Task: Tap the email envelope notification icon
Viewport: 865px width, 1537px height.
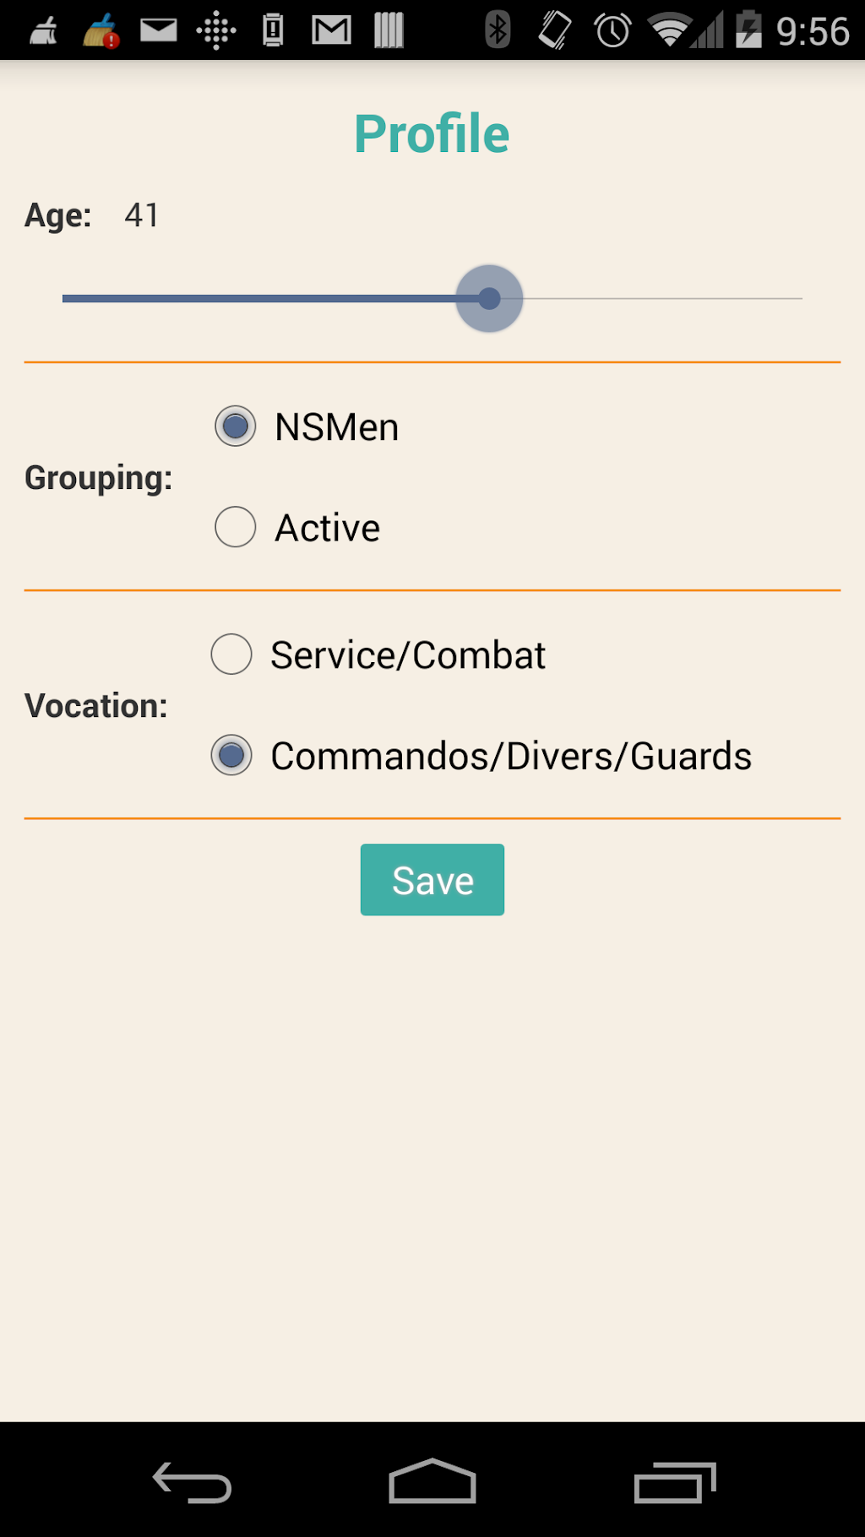Action: tap(158, 30)
